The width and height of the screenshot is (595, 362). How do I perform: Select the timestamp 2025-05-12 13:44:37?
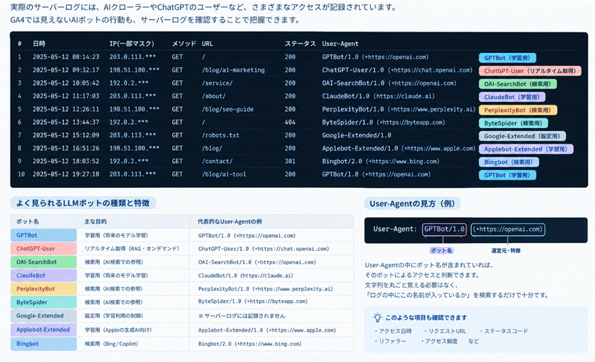pyautogui.click(x=65, y=122)
